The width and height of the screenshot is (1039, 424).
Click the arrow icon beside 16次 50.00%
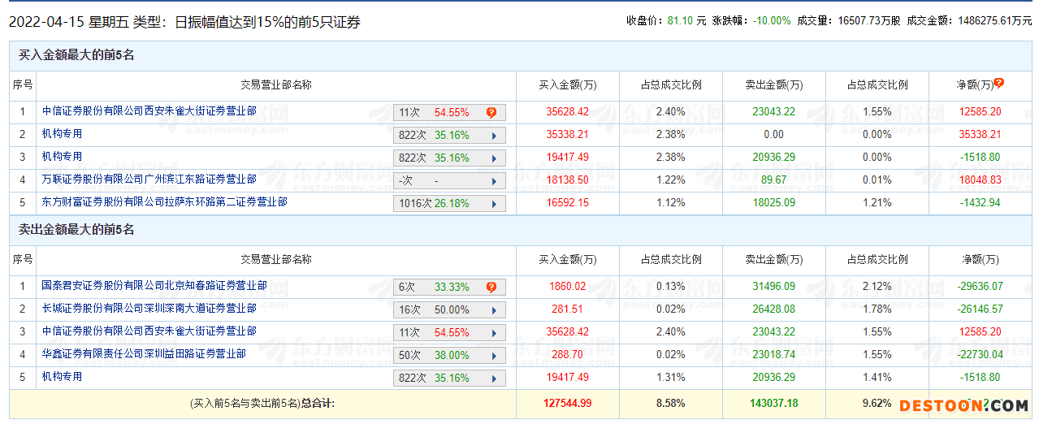[494, 310]
